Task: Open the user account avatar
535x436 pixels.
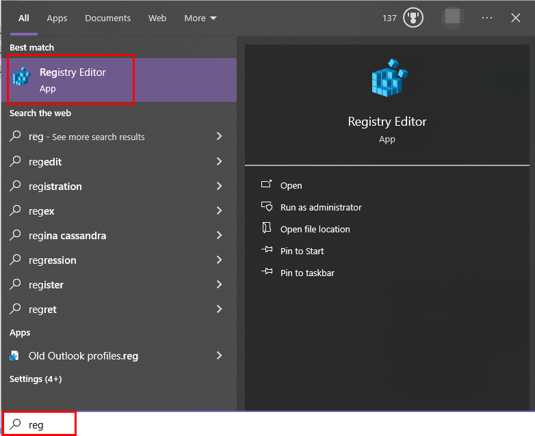Action: tap(452, 17)
